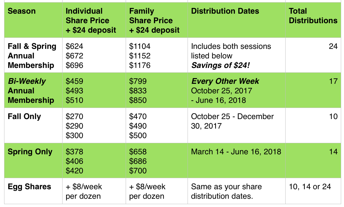Click the $1104 family annual price

(140, 46)
